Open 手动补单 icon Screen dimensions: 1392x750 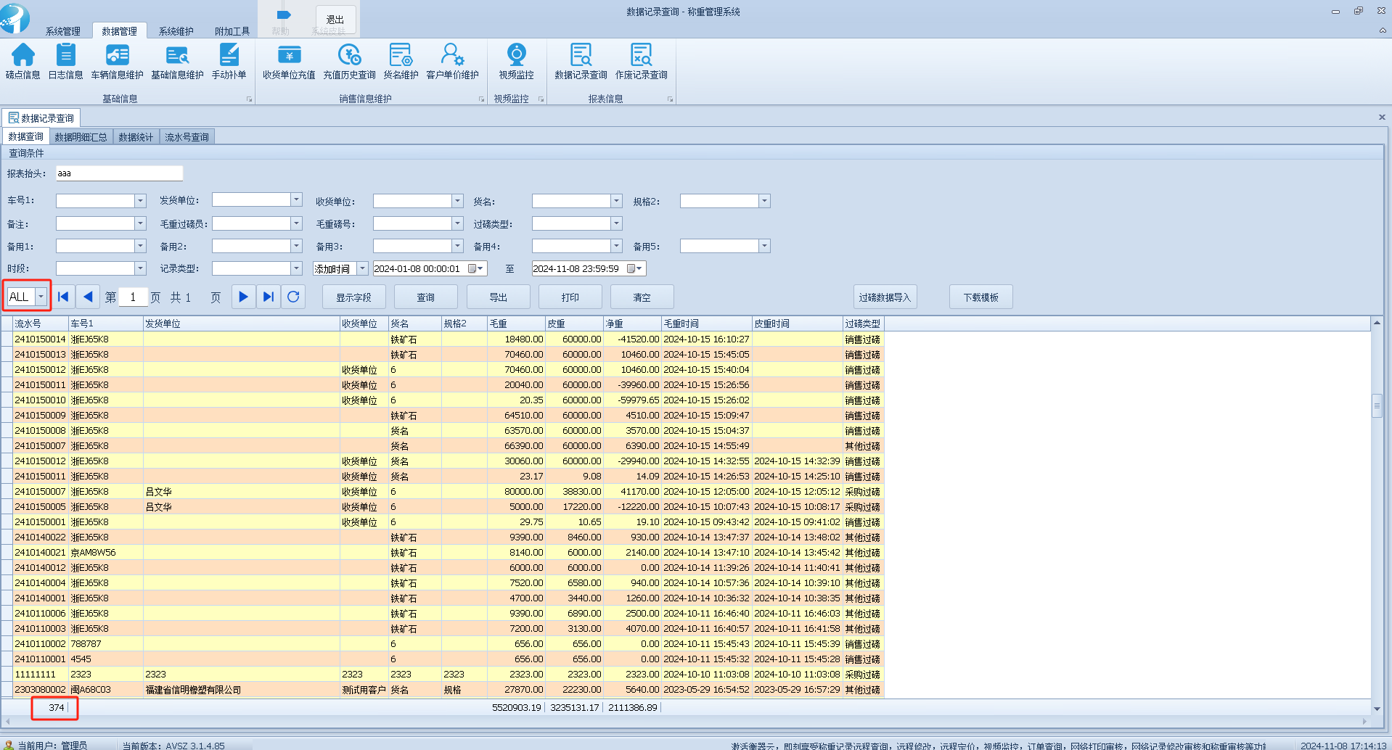coord(229,61)
